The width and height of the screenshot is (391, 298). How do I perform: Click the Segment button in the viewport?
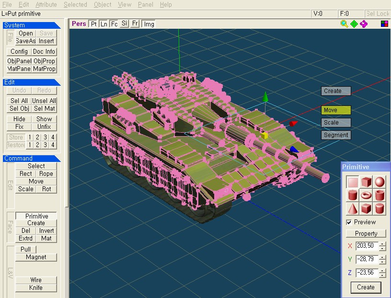(x=336, y=135)
